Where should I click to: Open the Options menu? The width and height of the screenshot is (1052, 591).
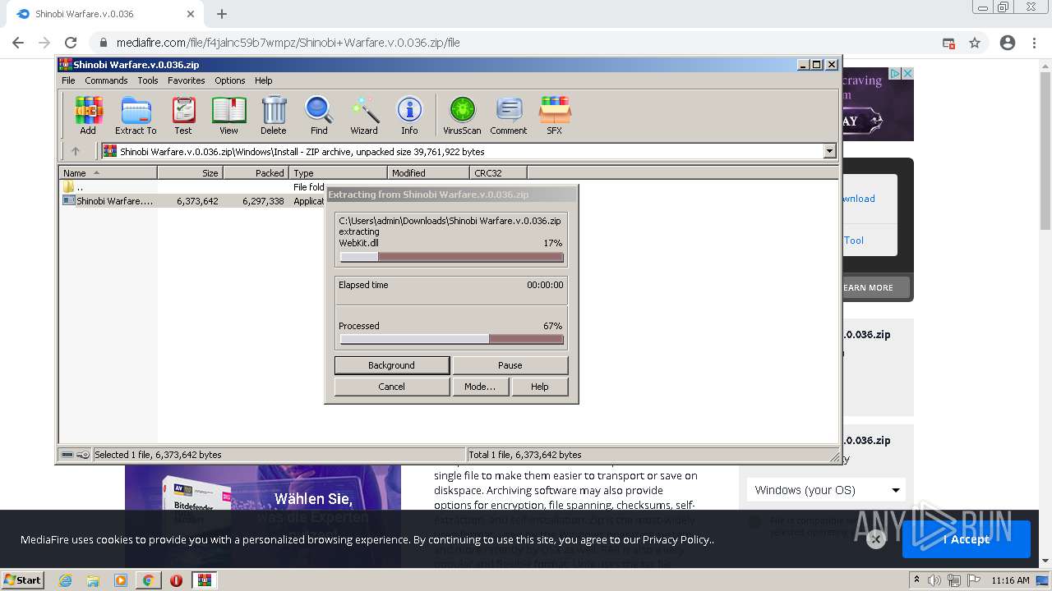pos(230,80)
